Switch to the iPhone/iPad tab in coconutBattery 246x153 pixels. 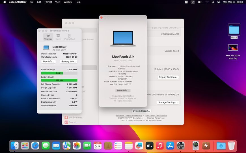click(x=69, y=37)
